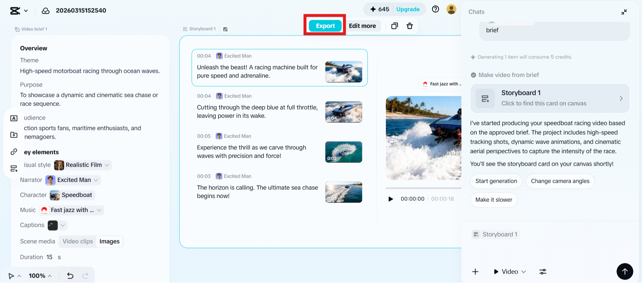642x283 pixels.
Task: Open the user profile avatar
Action: 451,9
